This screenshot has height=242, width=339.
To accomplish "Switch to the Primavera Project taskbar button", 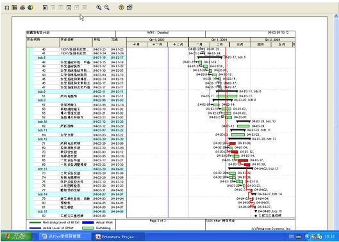I will pyautogui.click(x=118, y=237).
